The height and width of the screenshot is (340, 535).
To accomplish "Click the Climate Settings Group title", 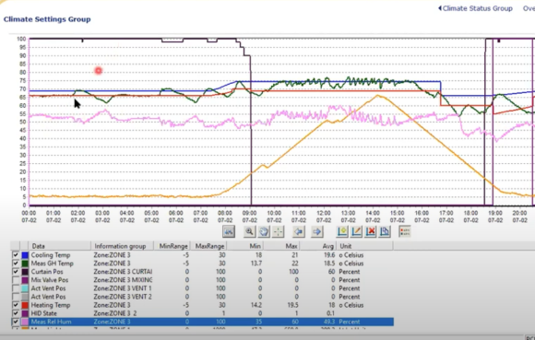I will (47, 19).
